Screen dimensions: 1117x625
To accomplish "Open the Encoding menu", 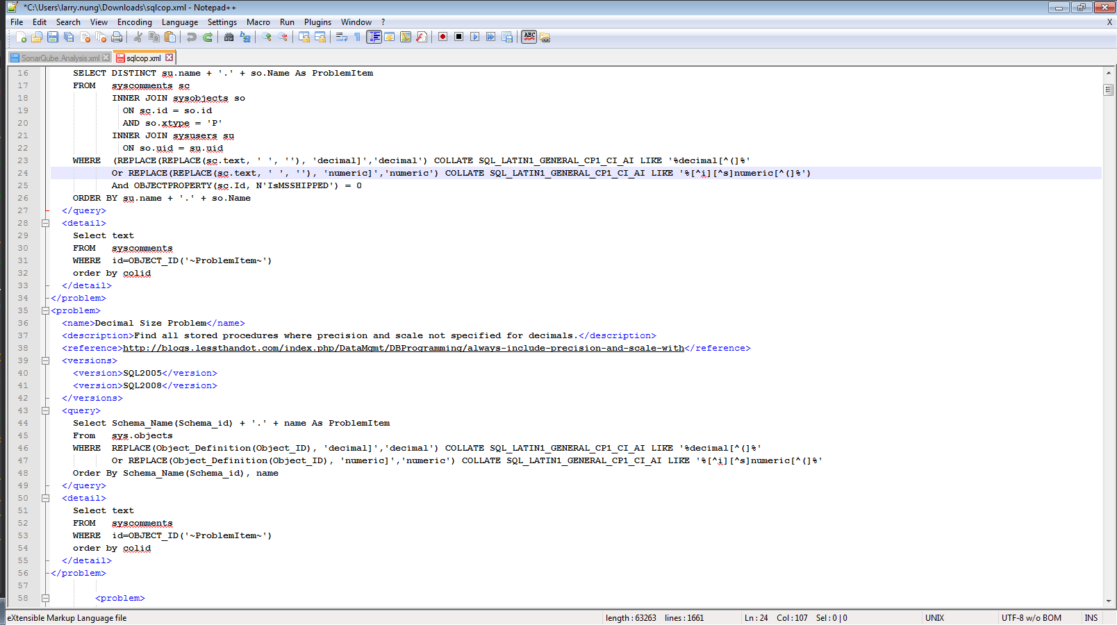I will point(135,22).
